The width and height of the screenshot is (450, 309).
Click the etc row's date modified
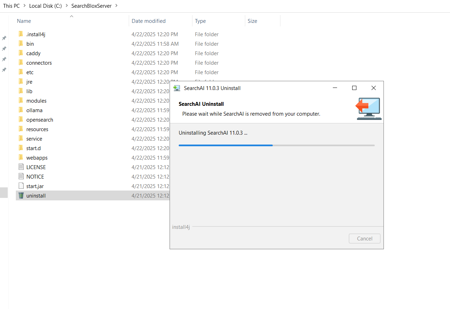155,72
